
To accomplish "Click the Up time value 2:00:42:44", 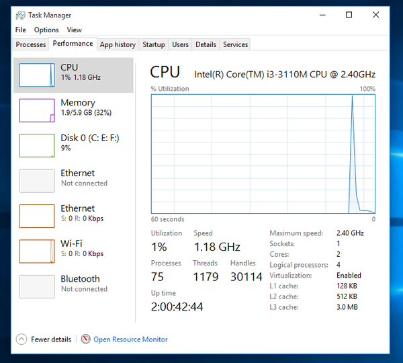I will pyautogui.click(x=177, y=307).
